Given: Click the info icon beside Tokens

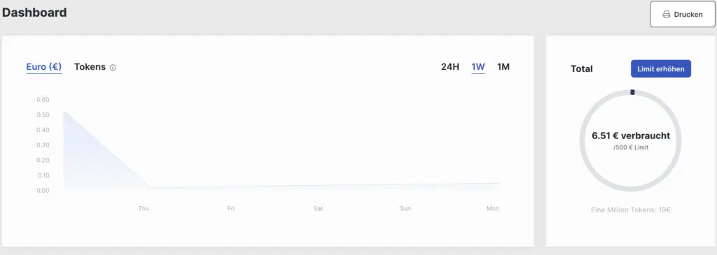Looking at the screenshot, I should (x=113, y=68).
